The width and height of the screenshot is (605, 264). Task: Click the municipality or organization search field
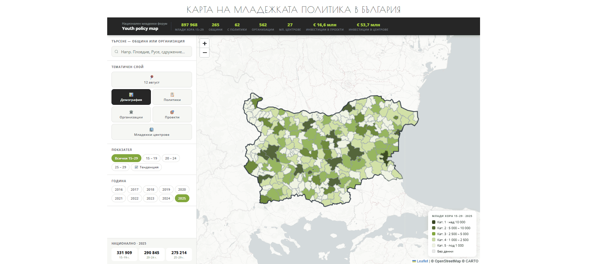pyautogui.click(x=152, y=52)
